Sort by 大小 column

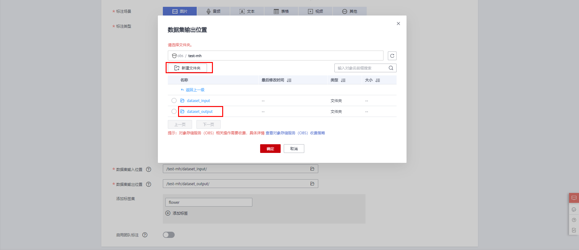[378, 80]
